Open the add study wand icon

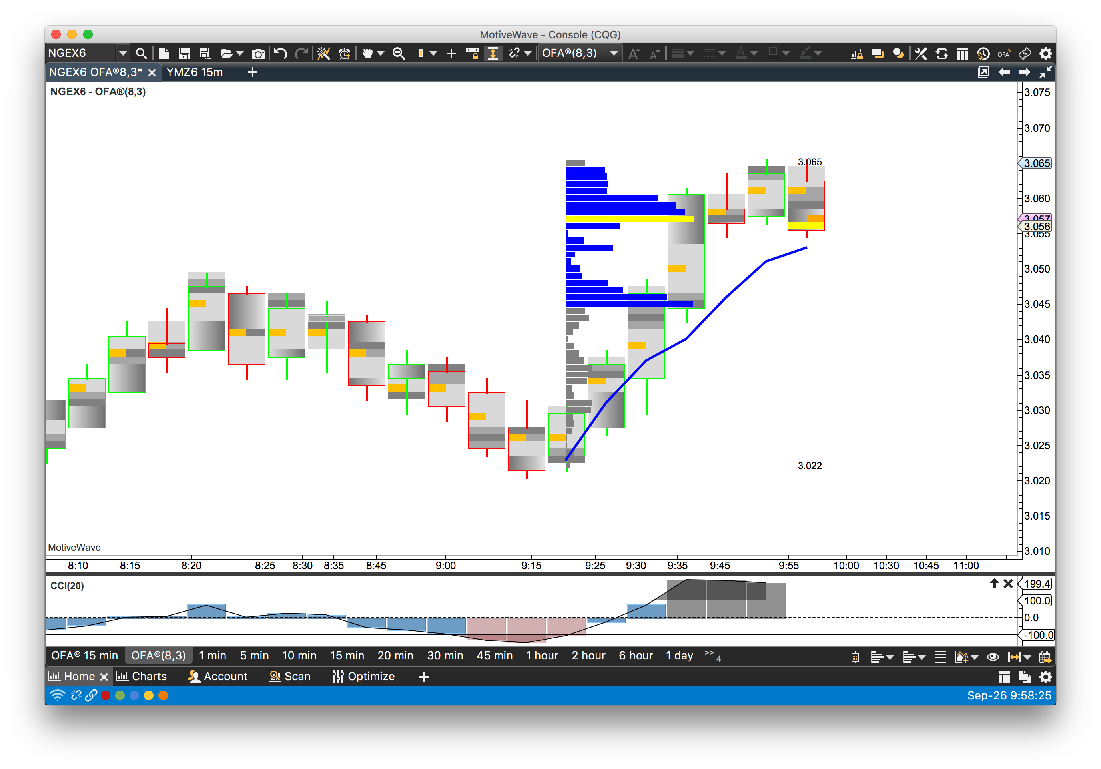(x=324, y=53)
